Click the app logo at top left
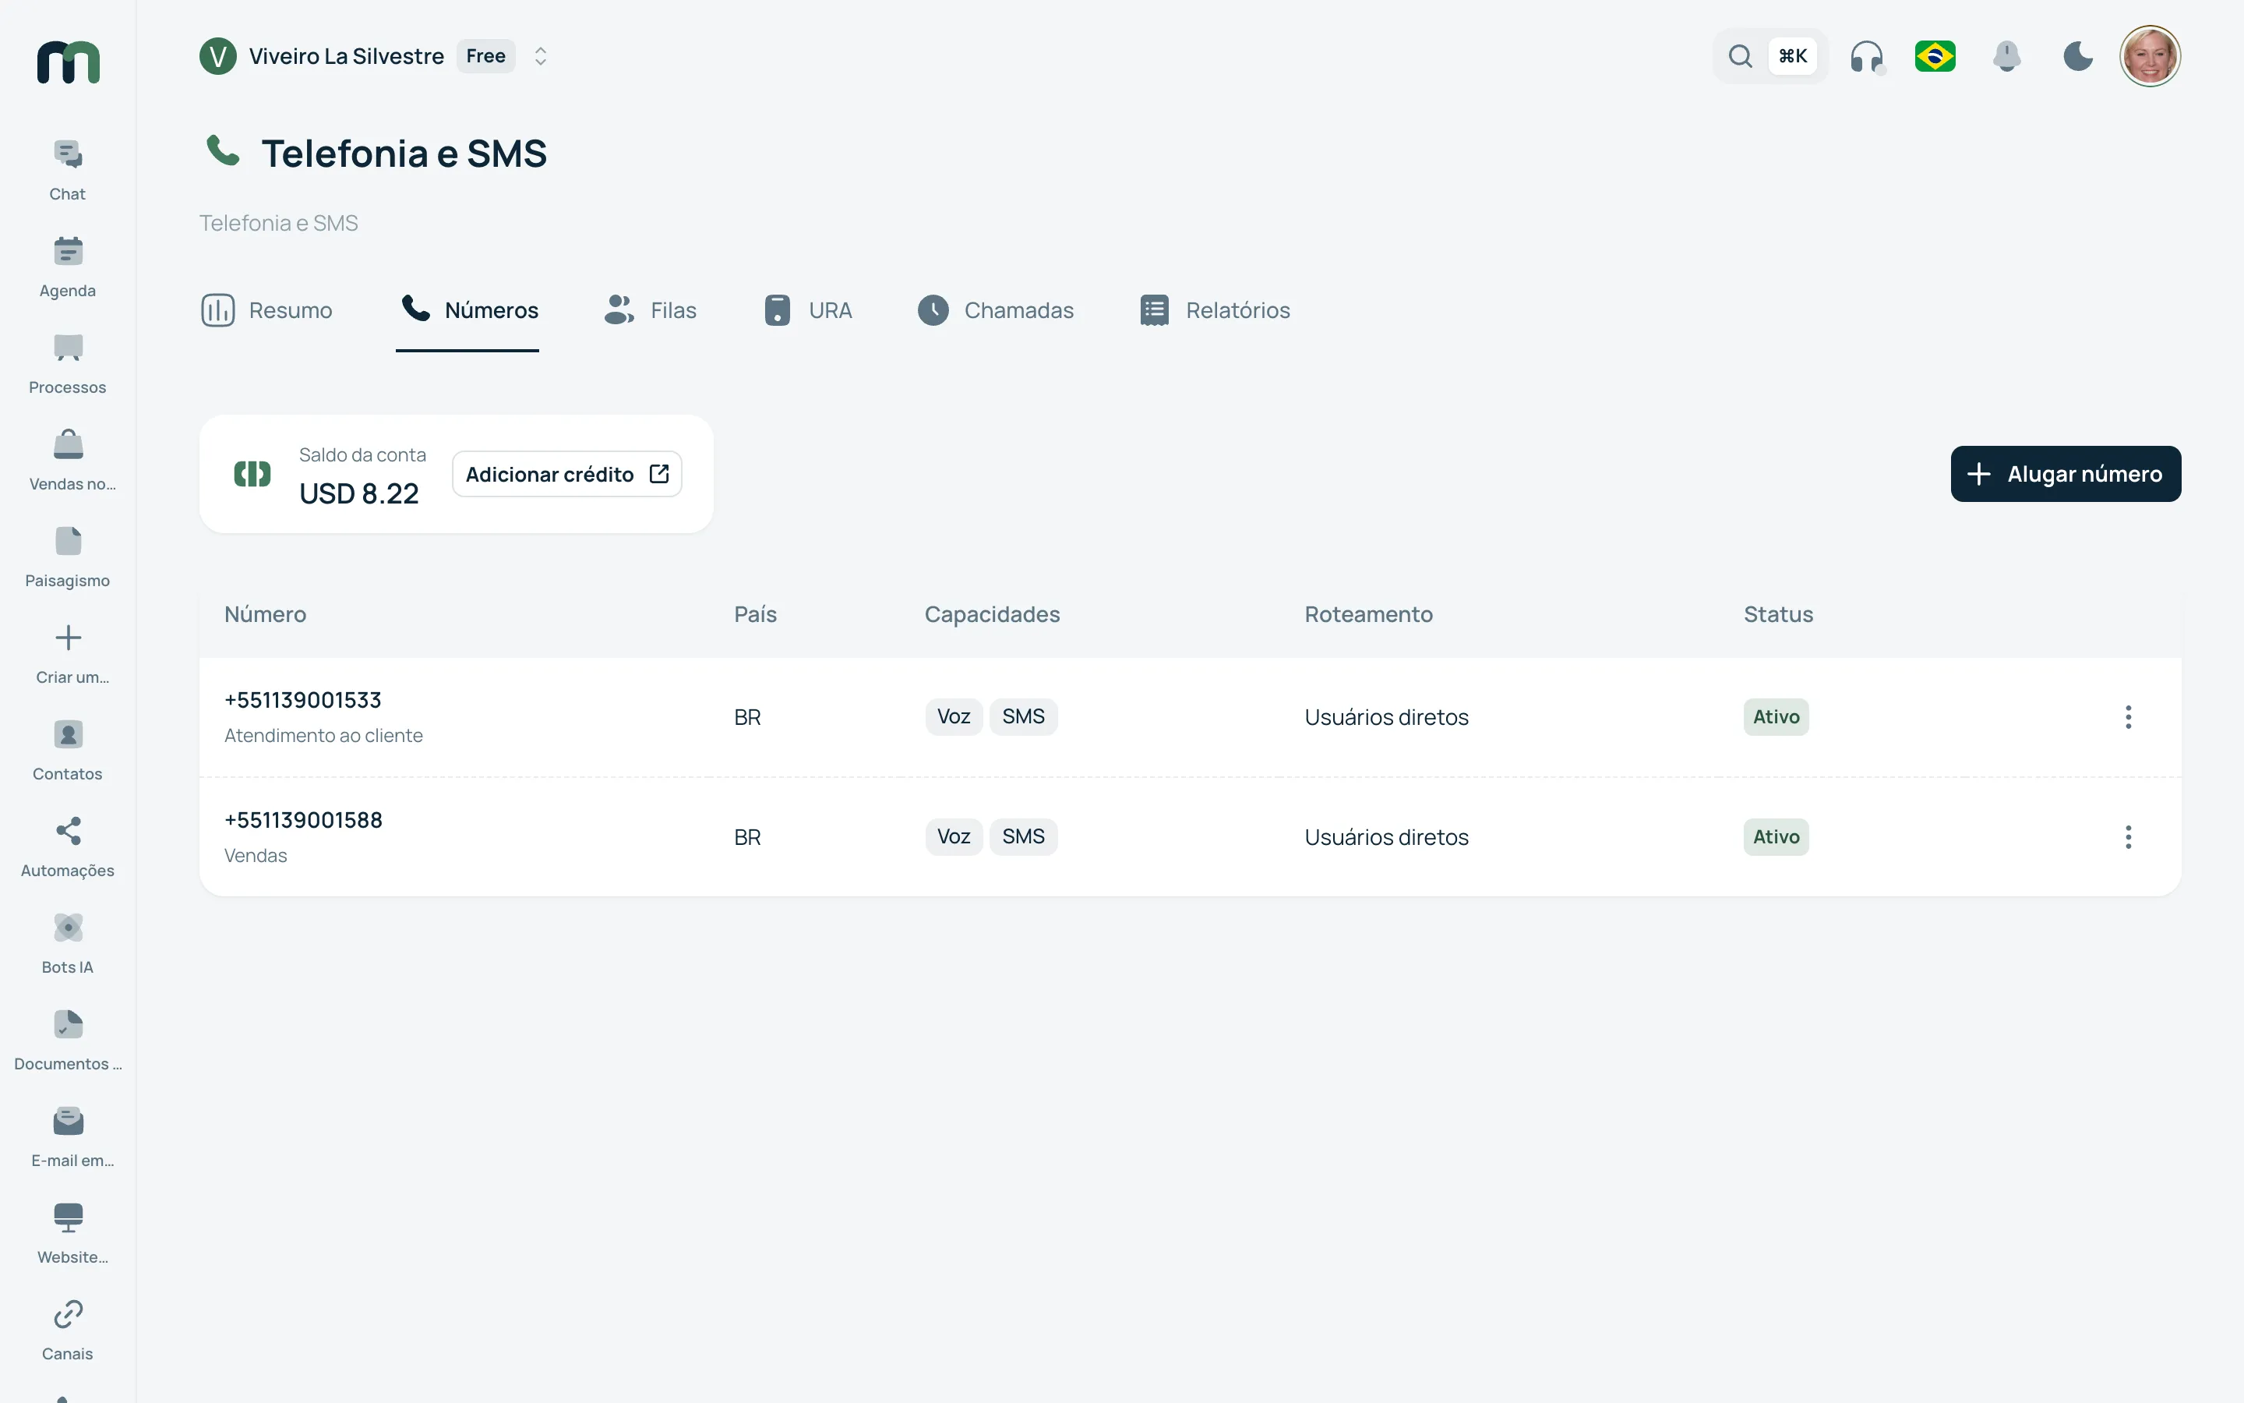The width and height of the screenshot is (2244, 1403). point(68,62)
